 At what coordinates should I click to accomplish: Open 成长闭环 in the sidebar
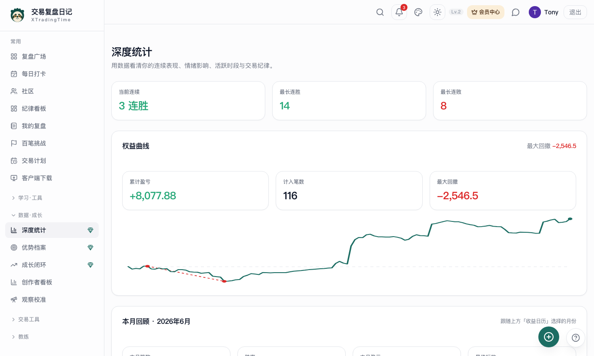pos(52,265)
